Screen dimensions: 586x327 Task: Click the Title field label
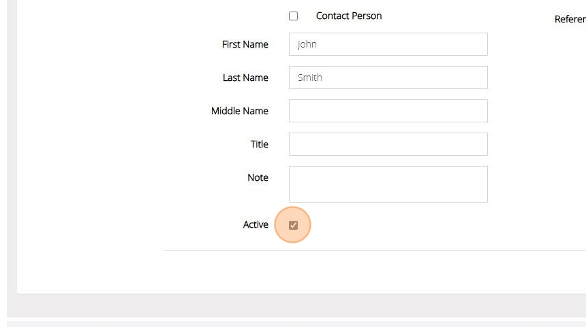[x=259, y=144]
